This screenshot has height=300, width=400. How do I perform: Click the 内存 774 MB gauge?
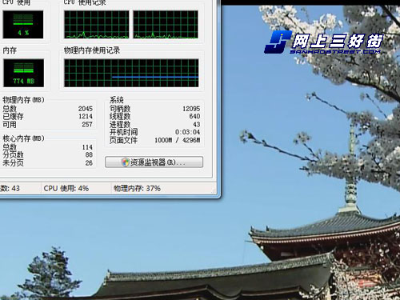click(x=23, y=73)
